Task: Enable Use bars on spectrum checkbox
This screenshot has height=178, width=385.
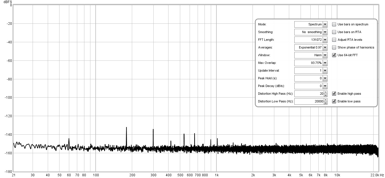Action: coord(334,25)
